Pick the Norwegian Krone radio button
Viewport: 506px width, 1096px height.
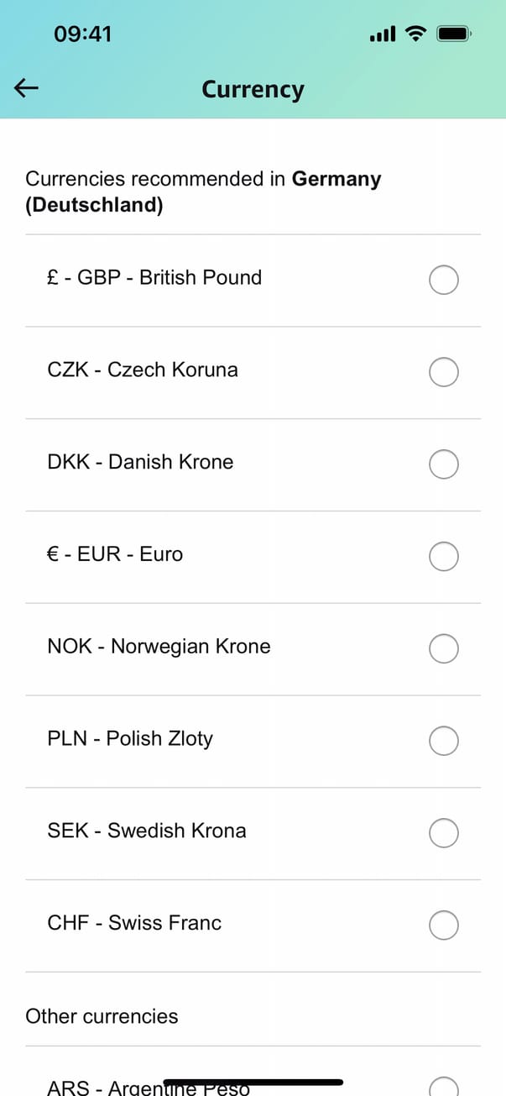click(x=443, y=648)
